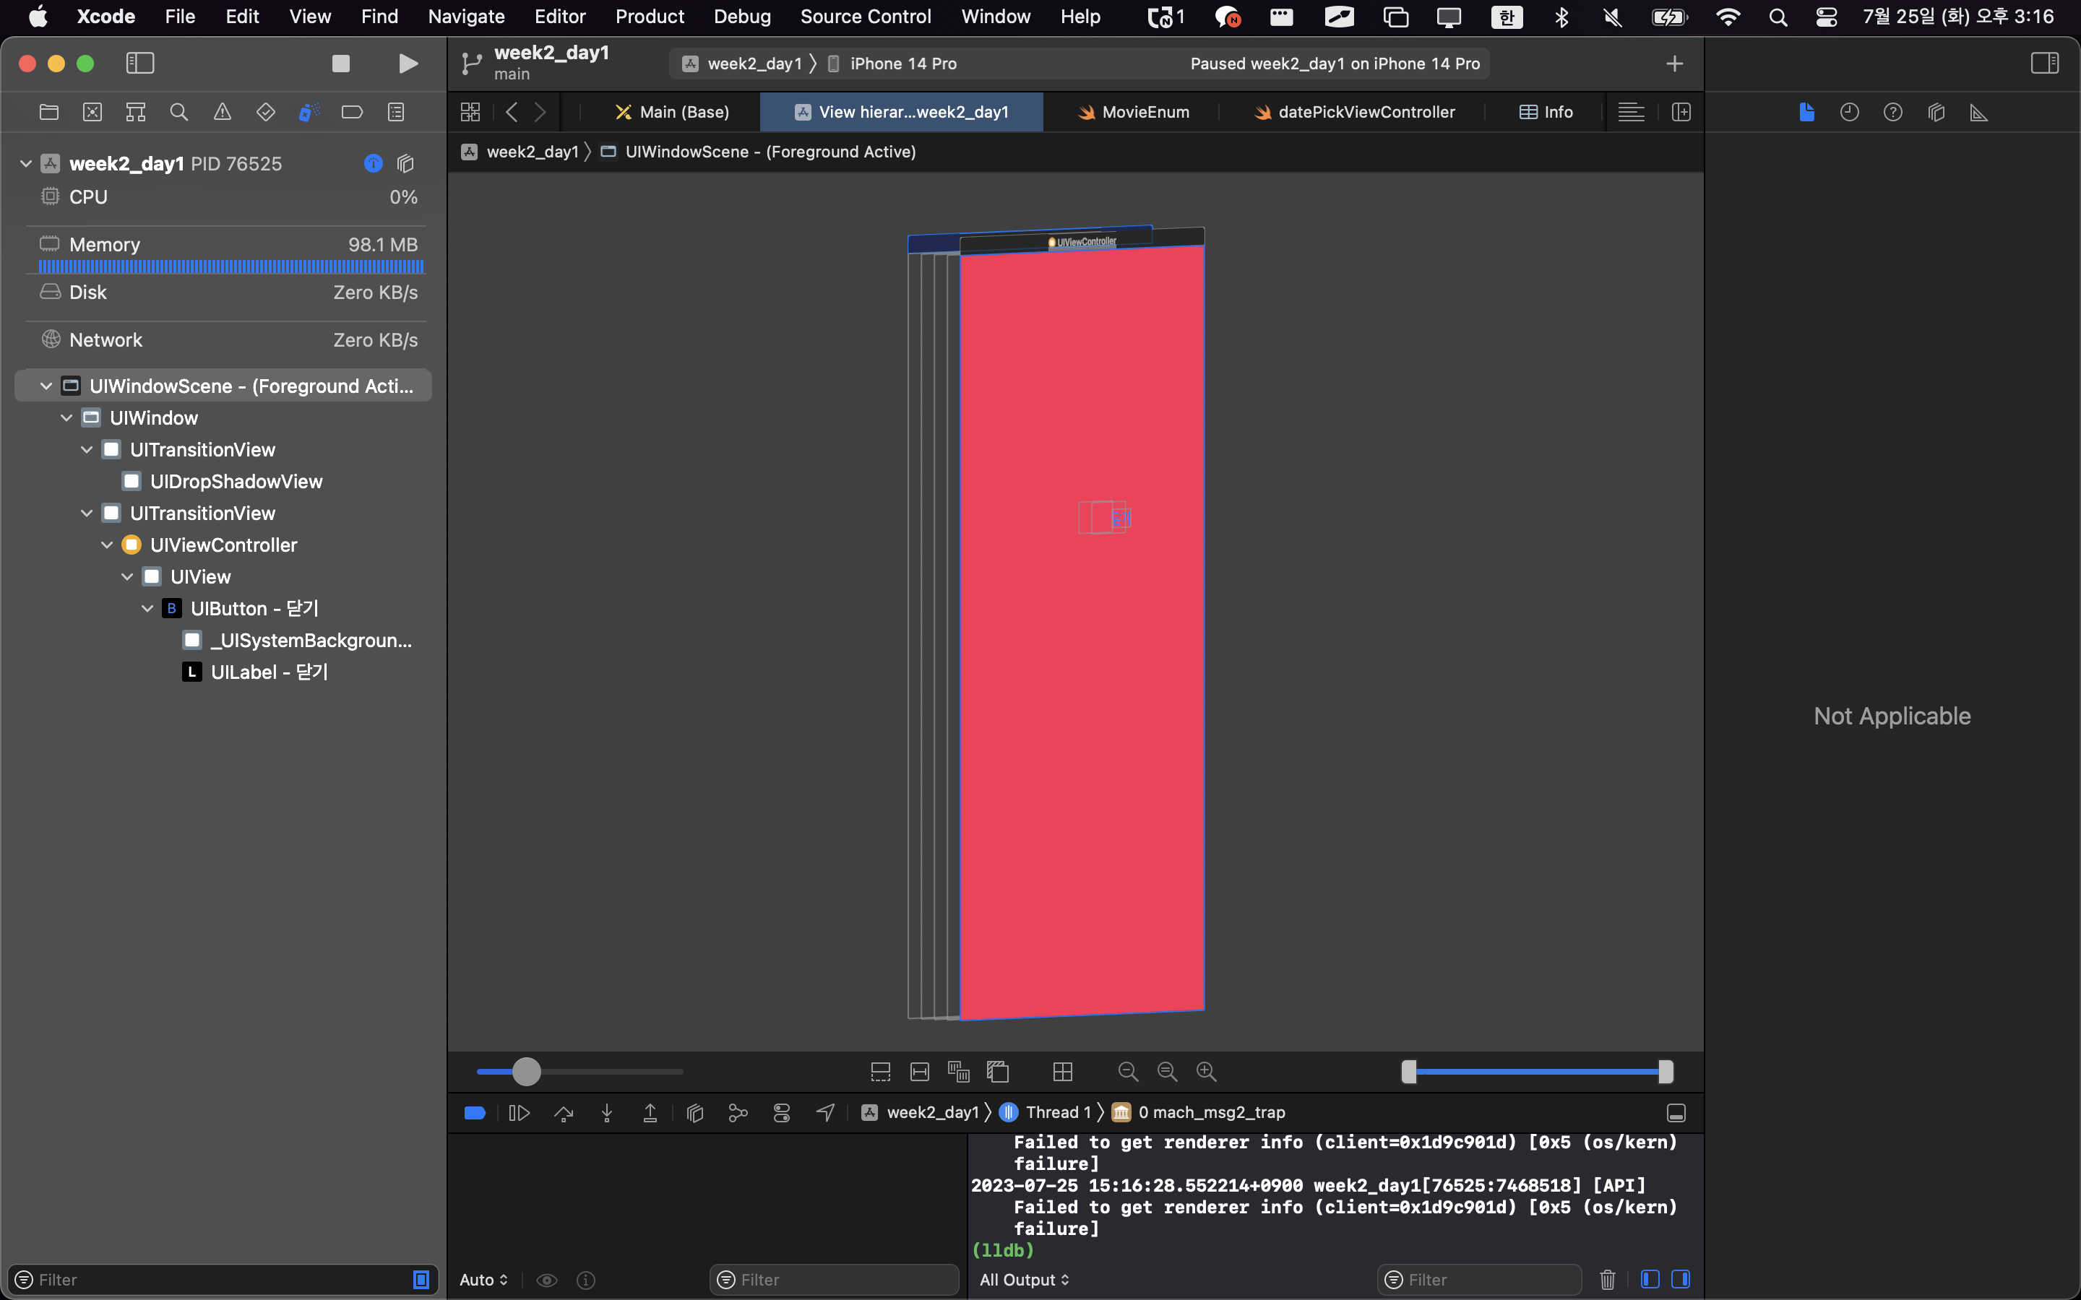
Task: Toggle breakpoints activation in the debug bar
Action: 475,1114
